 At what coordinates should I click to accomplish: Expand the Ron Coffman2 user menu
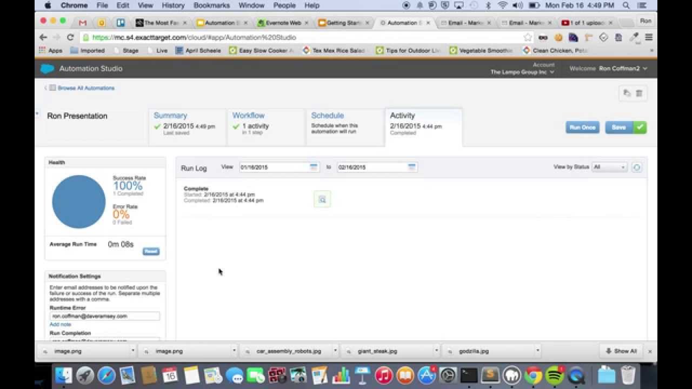623,69
